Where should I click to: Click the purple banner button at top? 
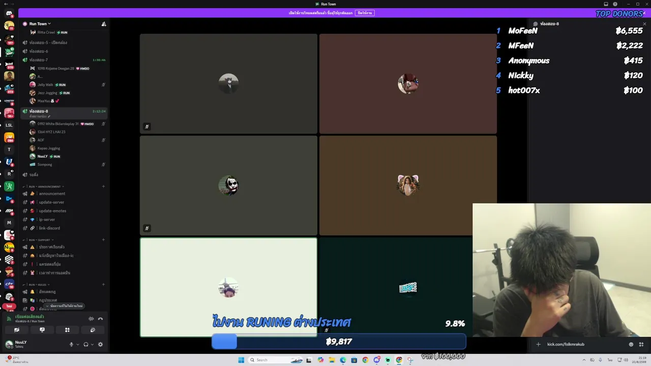[365, 13]
